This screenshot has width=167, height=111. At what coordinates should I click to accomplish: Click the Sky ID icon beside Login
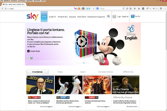114,16
